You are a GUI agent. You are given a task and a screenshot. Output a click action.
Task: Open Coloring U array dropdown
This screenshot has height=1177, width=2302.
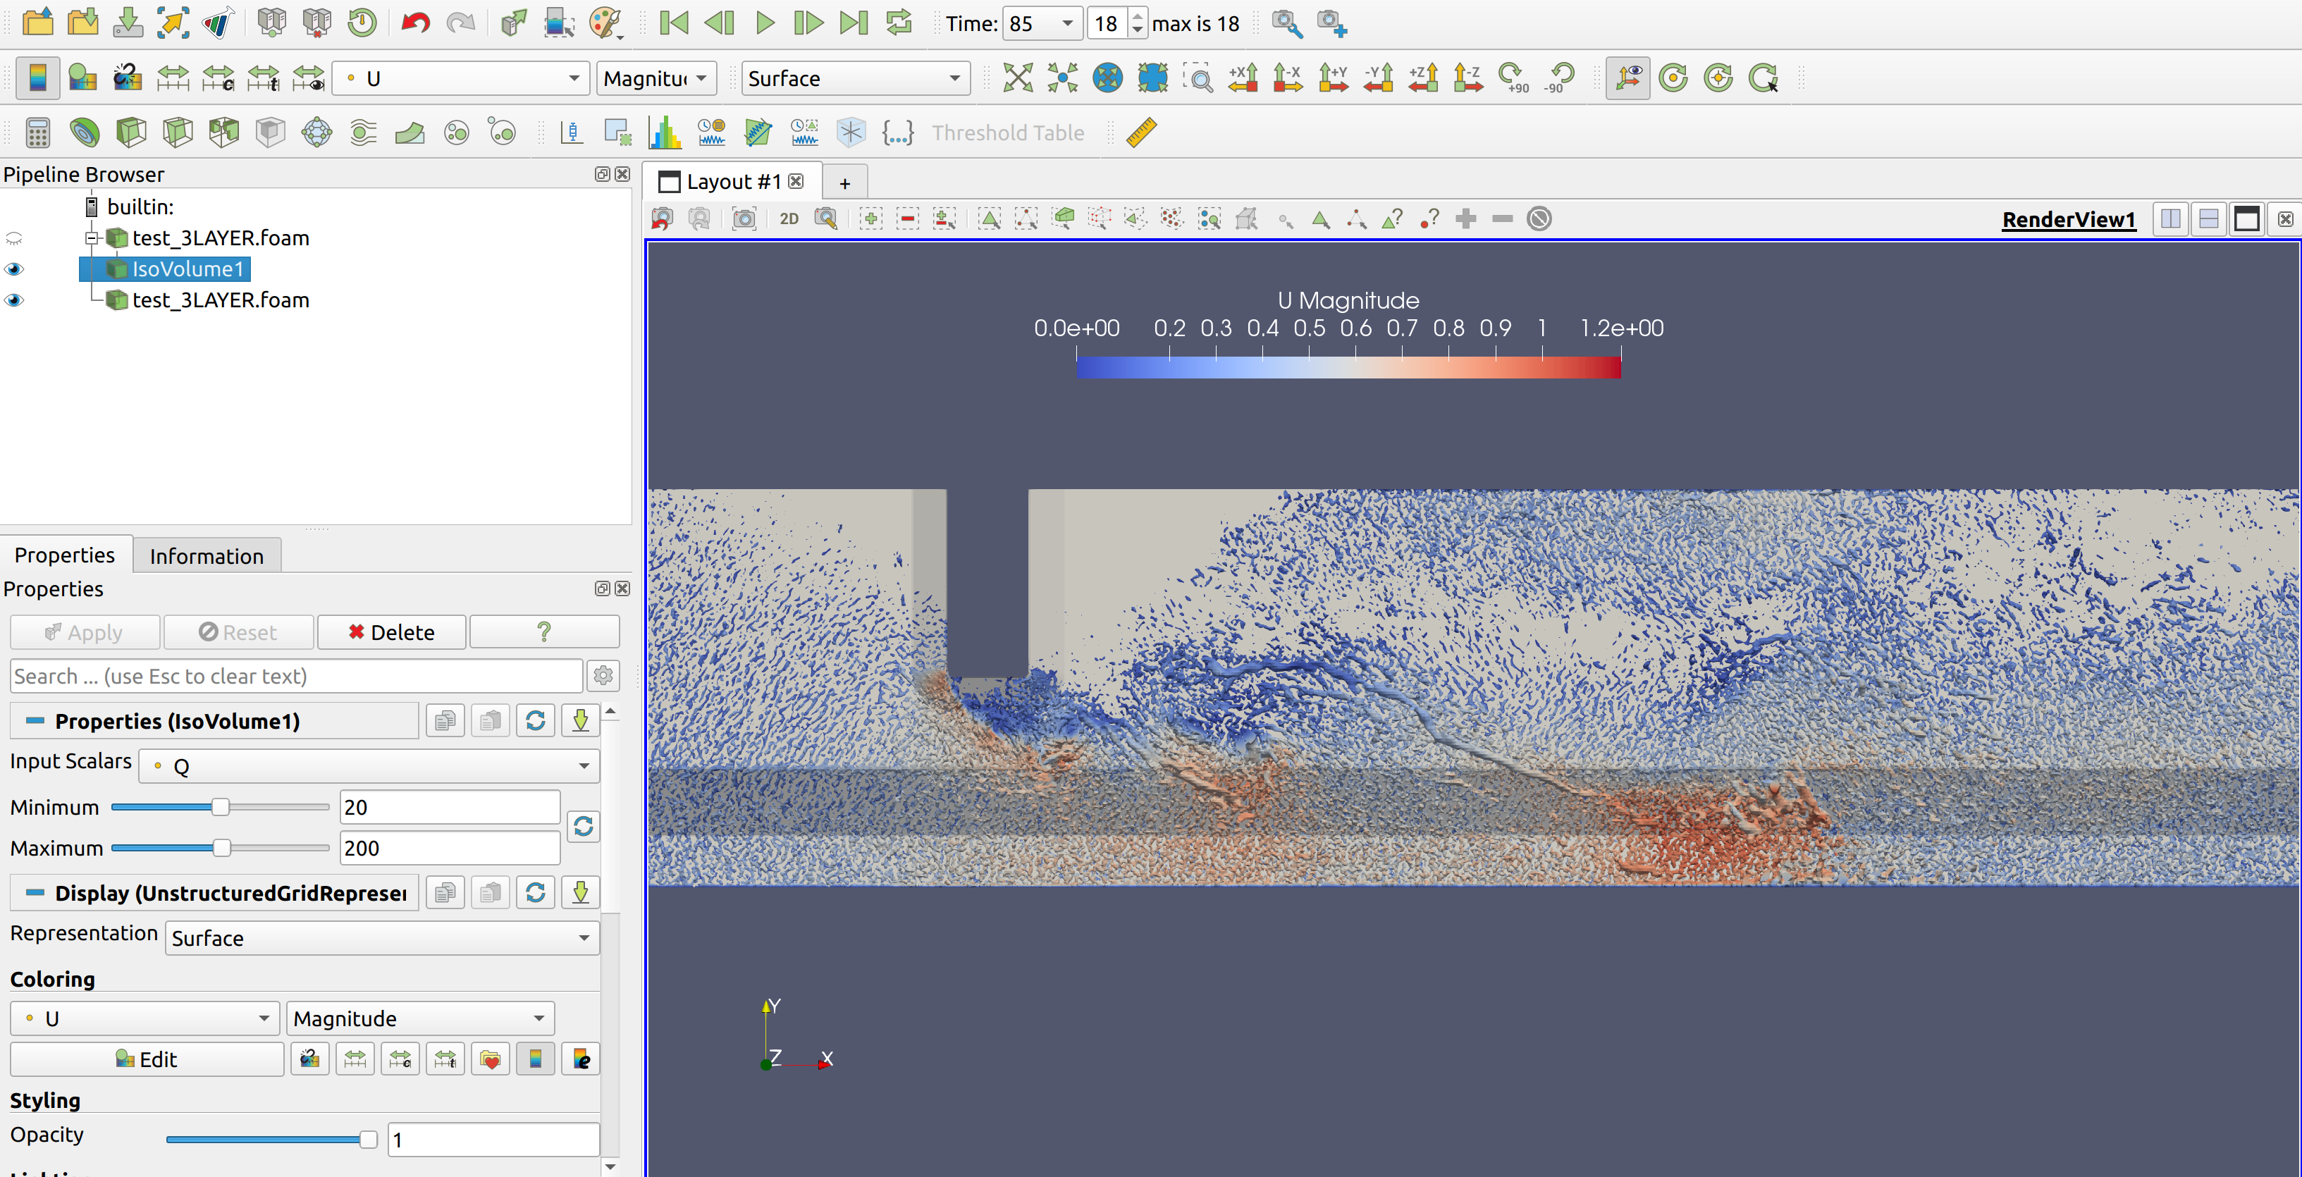pyautogui.click(x=144, y=1019)
